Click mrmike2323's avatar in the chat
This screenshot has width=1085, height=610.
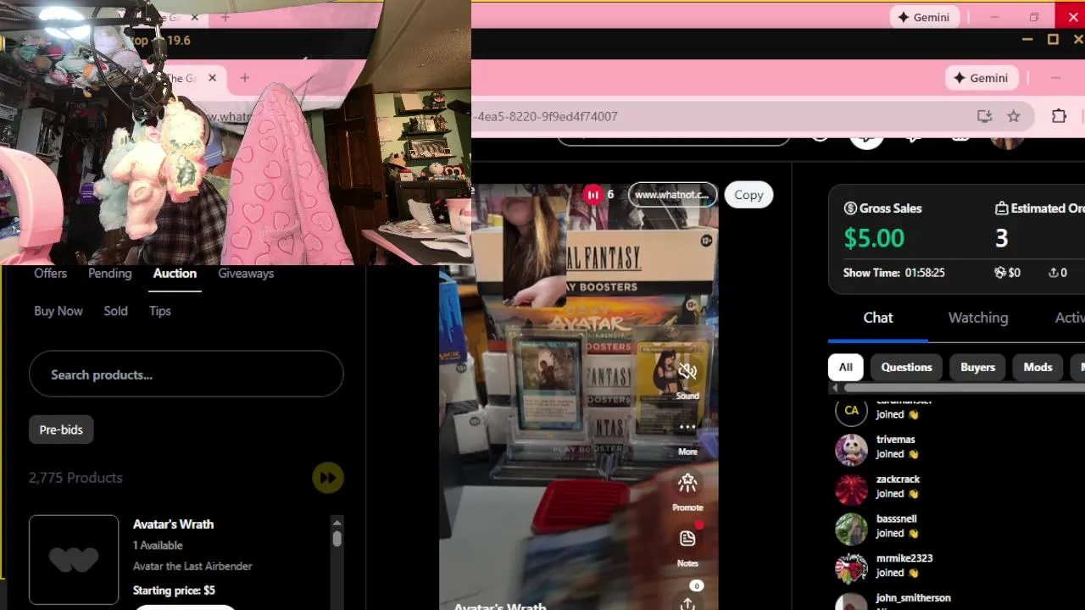click(x=851, y=568)
